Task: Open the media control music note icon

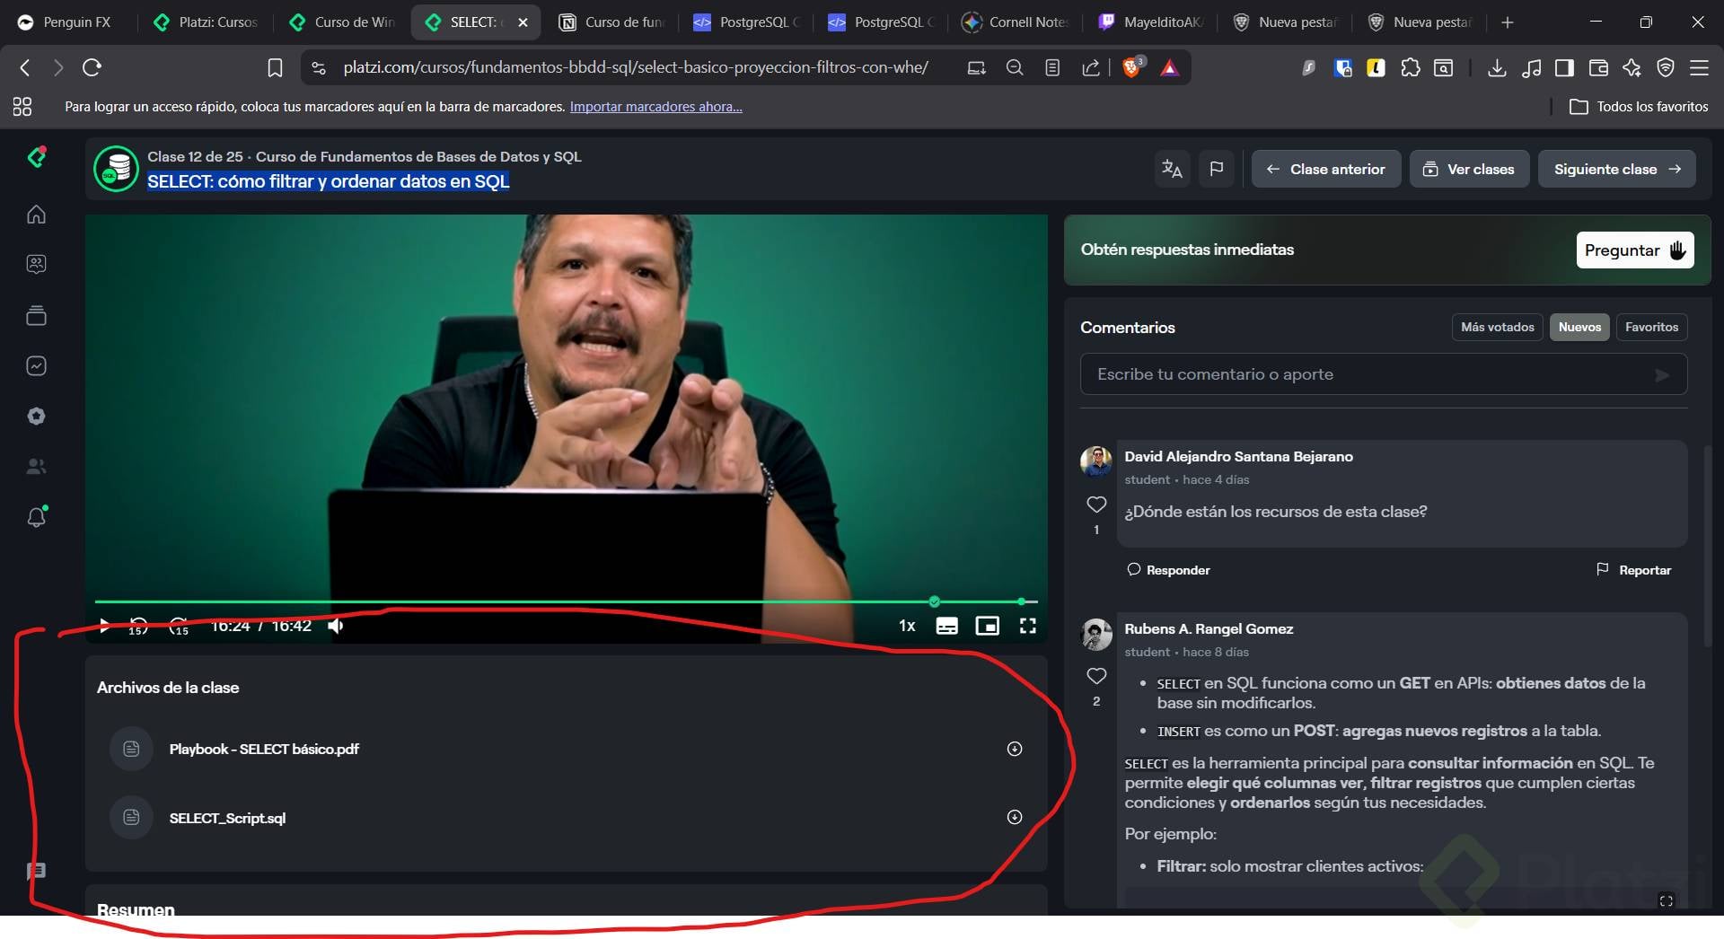Action: [x=1532, y=67]
